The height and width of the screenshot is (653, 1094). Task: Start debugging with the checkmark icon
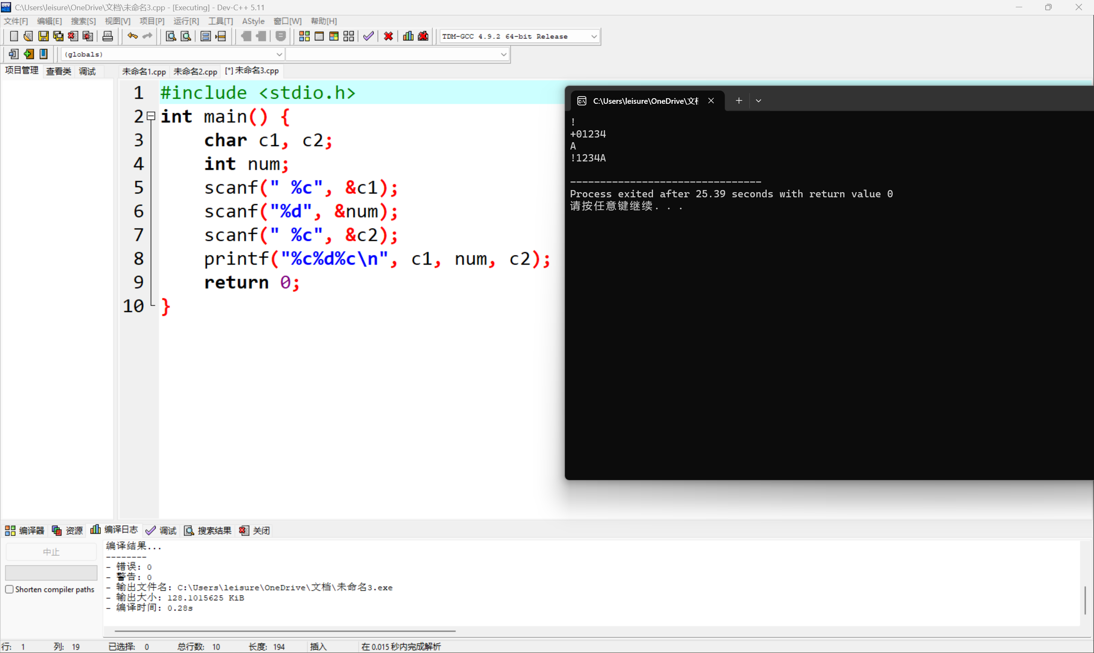[368, 36]
